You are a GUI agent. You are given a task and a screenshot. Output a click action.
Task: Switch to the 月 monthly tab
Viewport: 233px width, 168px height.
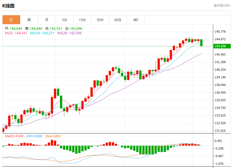(47, 20)
